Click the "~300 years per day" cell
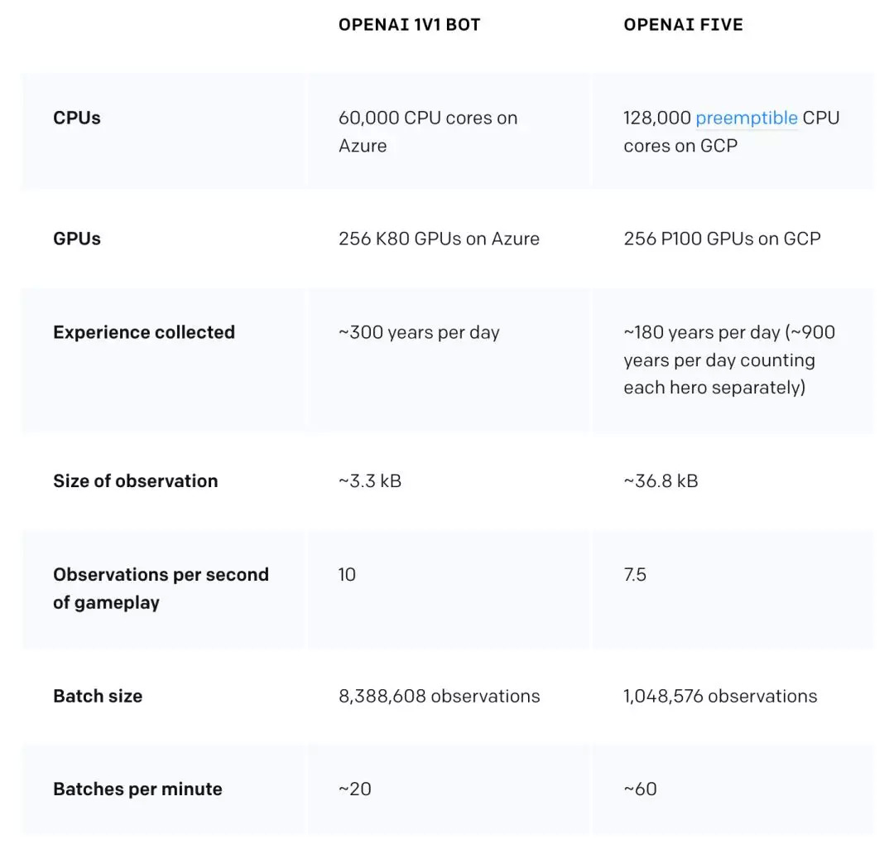Screen dimensions: 894x864 419,332
